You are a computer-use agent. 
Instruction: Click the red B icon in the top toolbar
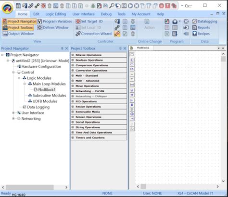tap(162, 6)
